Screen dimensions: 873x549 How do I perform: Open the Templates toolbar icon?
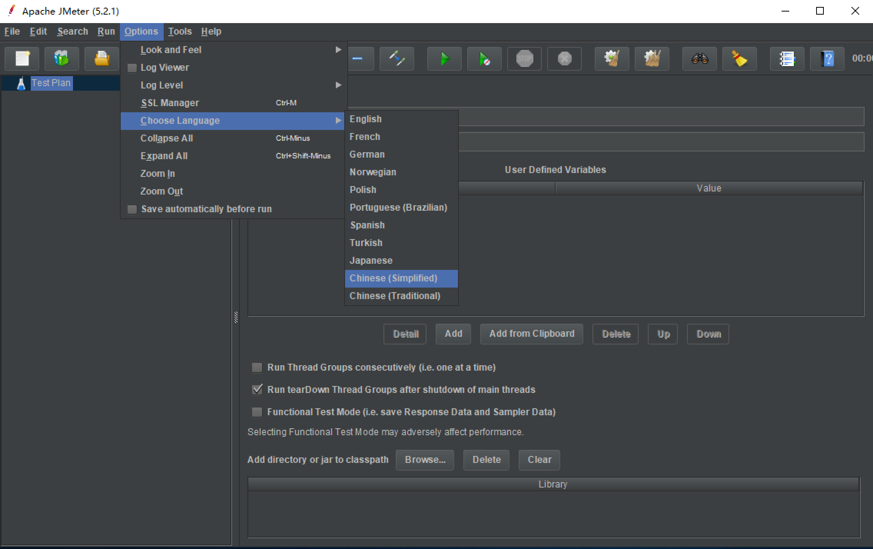pyautogui.click(x=61, y=59)
